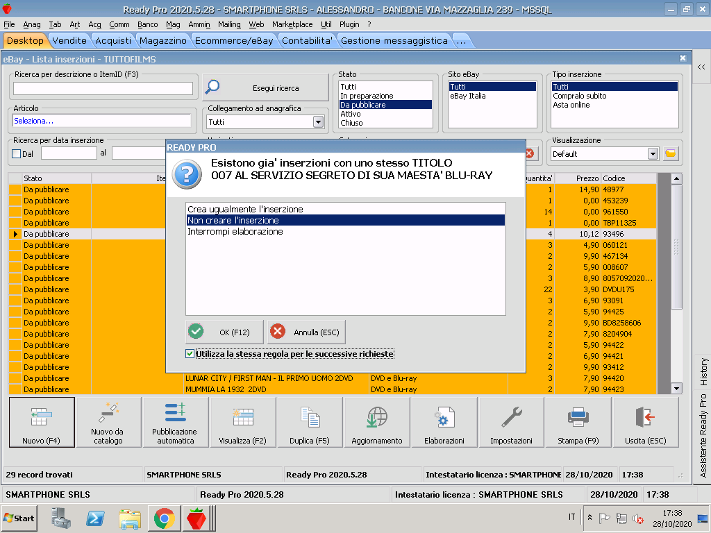Click the list scrollbar up arrow

[x=676, y=178]
